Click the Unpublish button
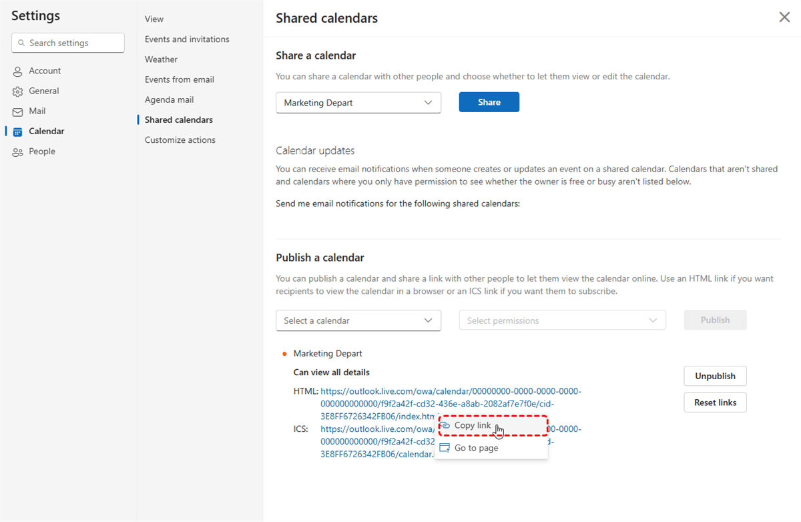 (x=715, y=376)
